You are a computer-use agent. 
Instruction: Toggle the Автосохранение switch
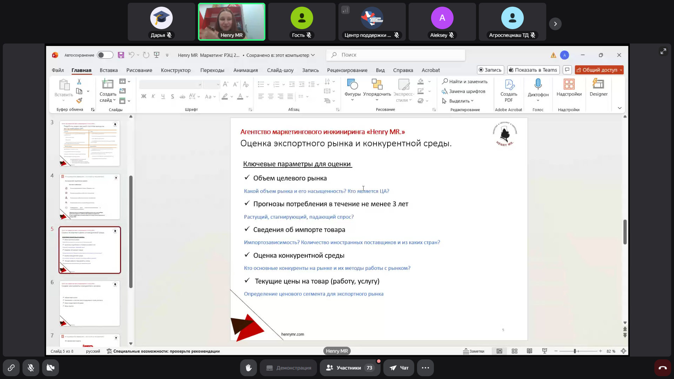(x=105, y=55)
